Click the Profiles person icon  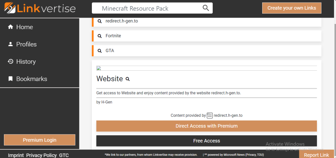tap(10, 44)
